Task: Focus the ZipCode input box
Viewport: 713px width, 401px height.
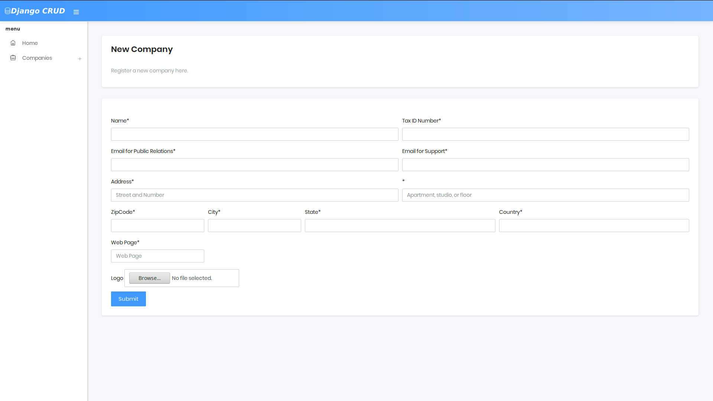Action: 157,226
